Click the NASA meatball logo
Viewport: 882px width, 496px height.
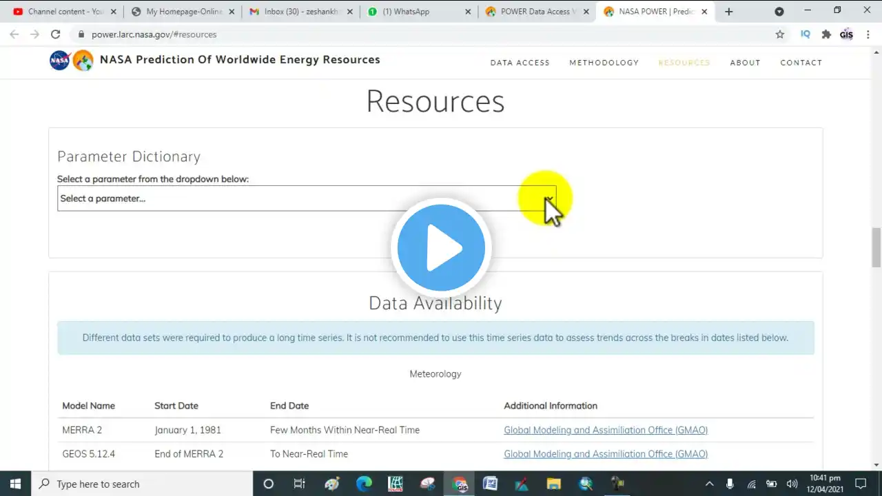point(60,61)
